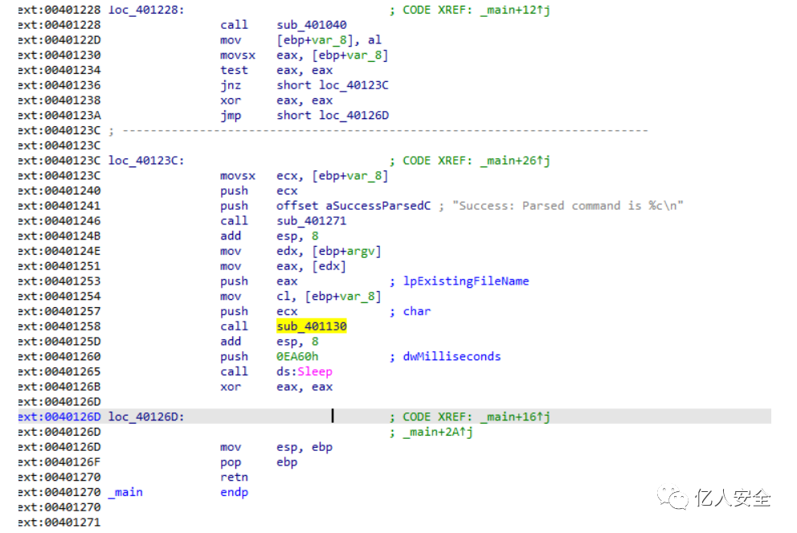The width and height of the screenshot is (797, 533).
Task: Click the _main+2A↑j cross reference
Action: click(x=438, y=432)
